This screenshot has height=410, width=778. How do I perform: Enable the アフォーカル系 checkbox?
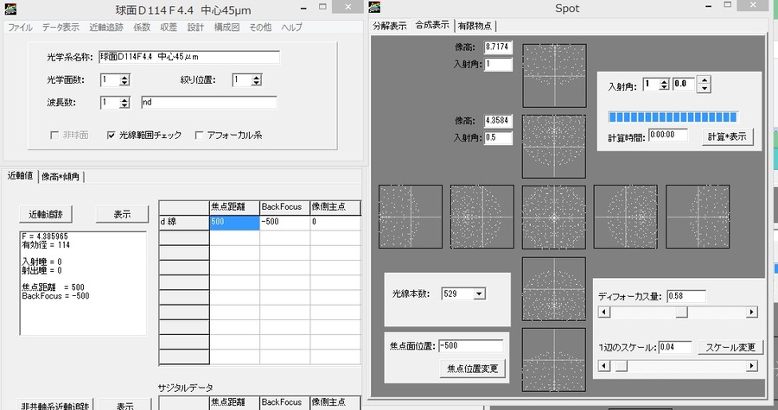tap(199, 136)
